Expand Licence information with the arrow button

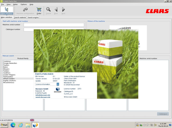click(58, 84)
